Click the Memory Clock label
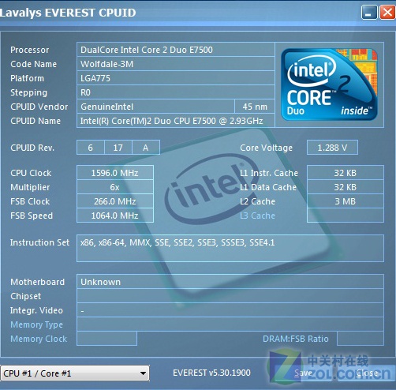 (x=39, y=339)
